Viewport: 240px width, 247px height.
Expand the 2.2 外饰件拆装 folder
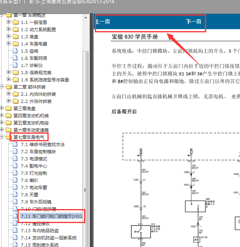pyautogui.click(x=9, y=101)
